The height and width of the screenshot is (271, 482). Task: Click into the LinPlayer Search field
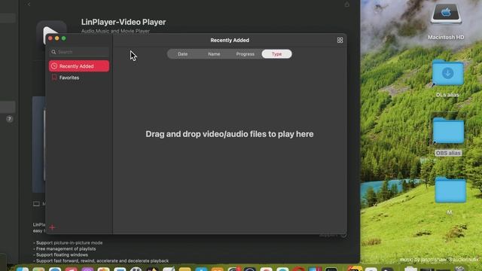(x=79, y=52)
